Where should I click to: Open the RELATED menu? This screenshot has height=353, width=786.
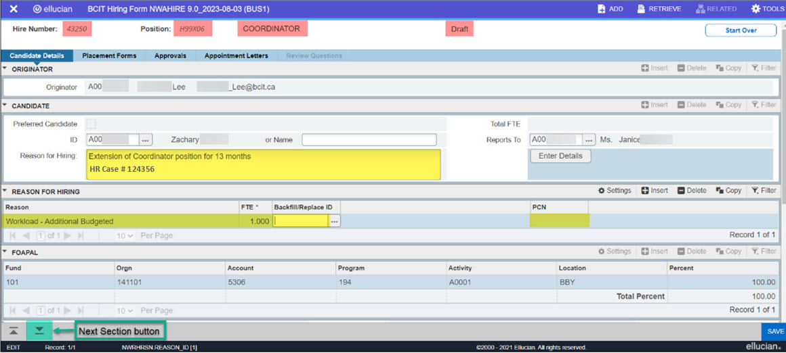click(x=716, y=9)
